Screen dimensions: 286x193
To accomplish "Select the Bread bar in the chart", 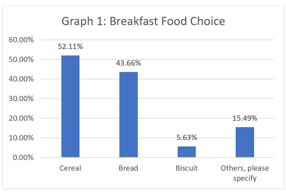I will coord(129,115).
